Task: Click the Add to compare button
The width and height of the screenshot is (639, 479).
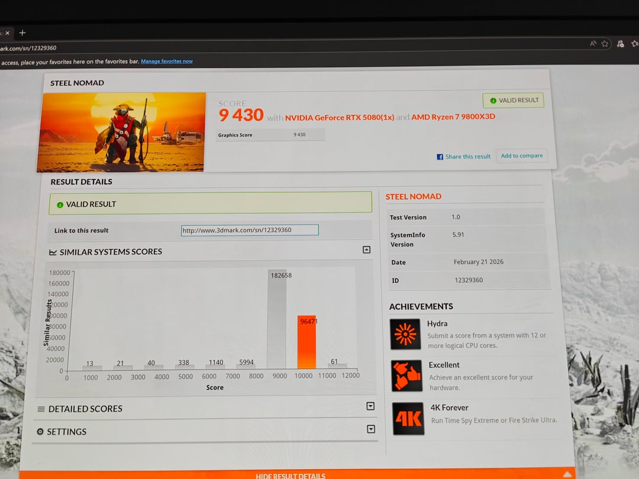Action: pos(521,156)
